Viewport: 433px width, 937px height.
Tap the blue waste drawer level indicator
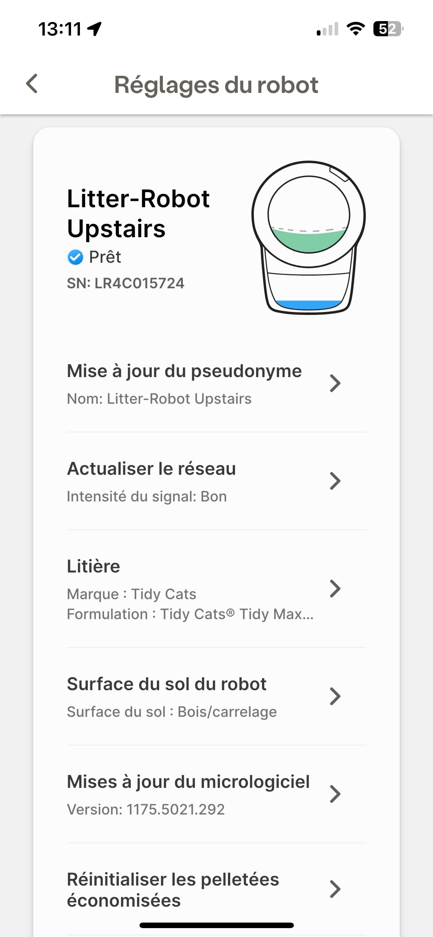pos(308,305)
